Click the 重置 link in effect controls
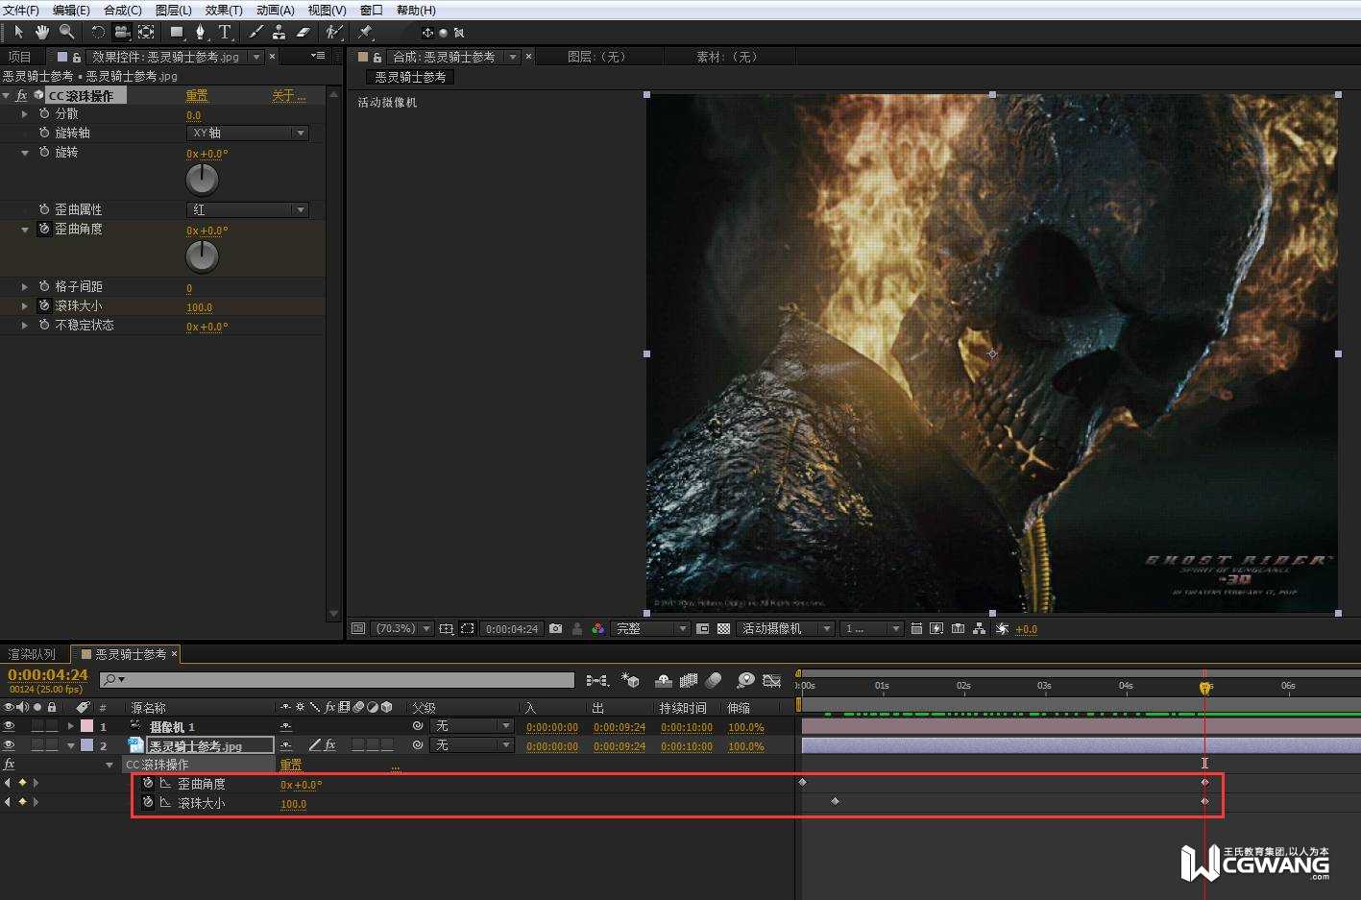 (197, 95)
